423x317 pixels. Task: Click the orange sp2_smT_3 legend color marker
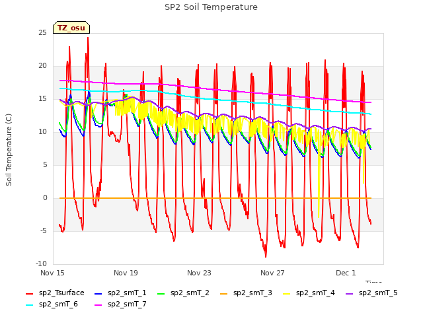(x=223, y=293)
